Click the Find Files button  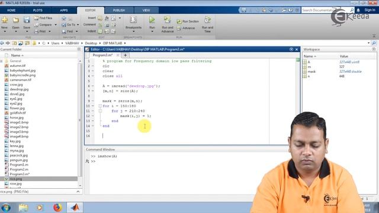[43, 18]
